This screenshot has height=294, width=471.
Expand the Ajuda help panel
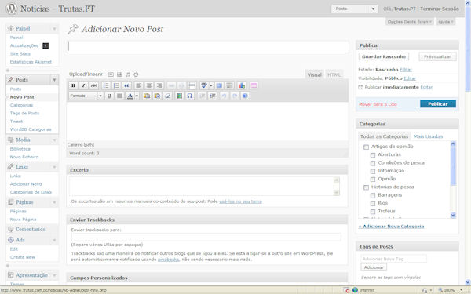coord(446,22)
